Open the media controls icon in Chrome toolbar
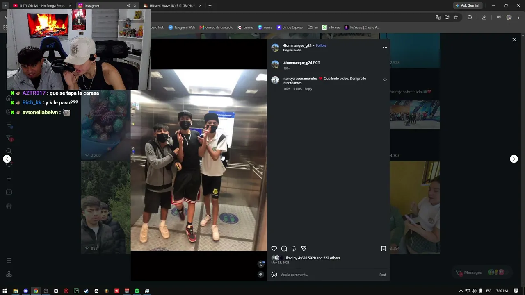 (499, 17)
